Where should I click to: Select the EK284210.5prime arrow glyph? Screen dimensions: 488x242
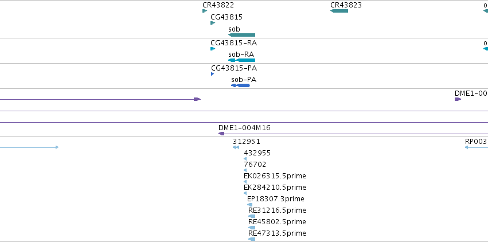click(x=245, y=193)
